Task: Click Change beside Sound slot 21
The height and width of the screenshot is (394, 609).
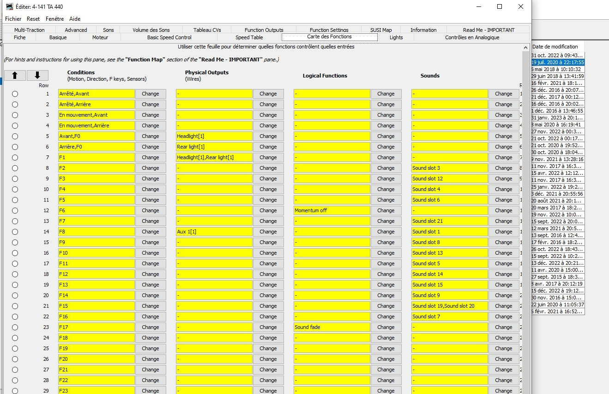Action: 503,221
